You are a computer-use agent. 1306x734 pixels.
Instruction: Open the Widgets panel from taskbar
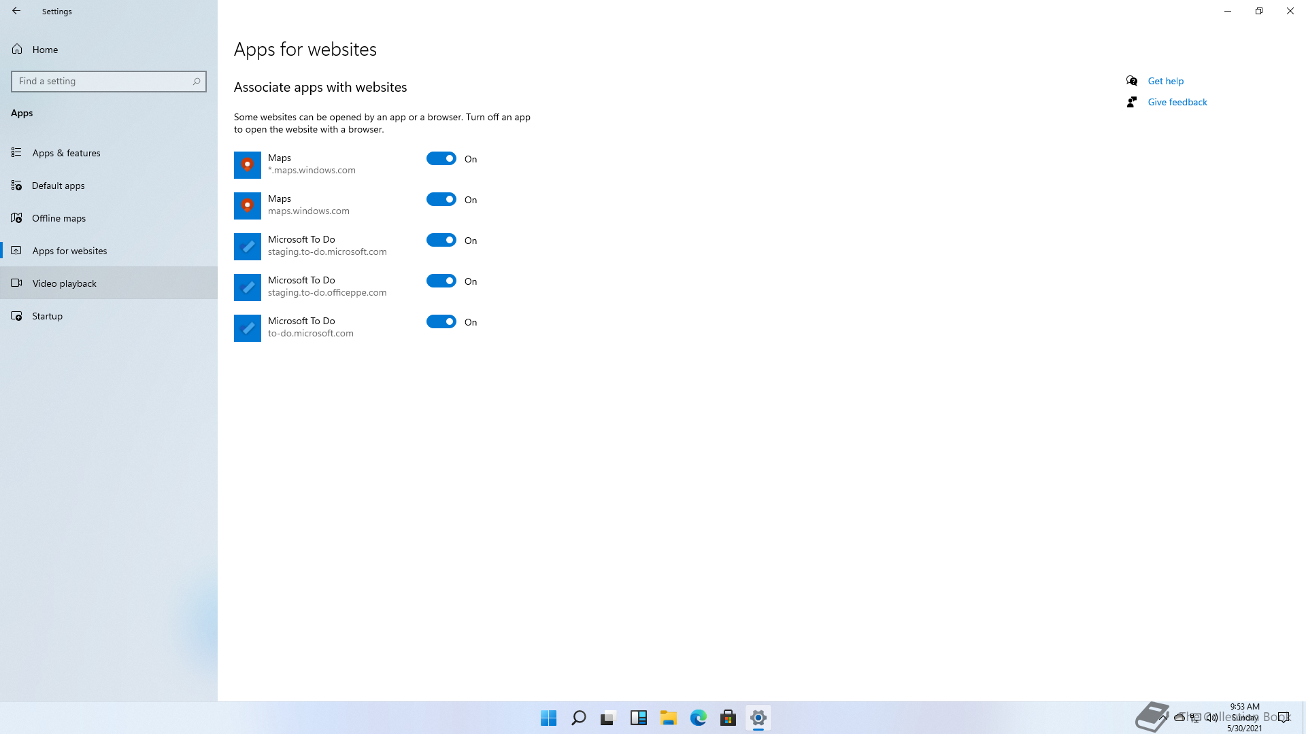click(x=639, y=718)
